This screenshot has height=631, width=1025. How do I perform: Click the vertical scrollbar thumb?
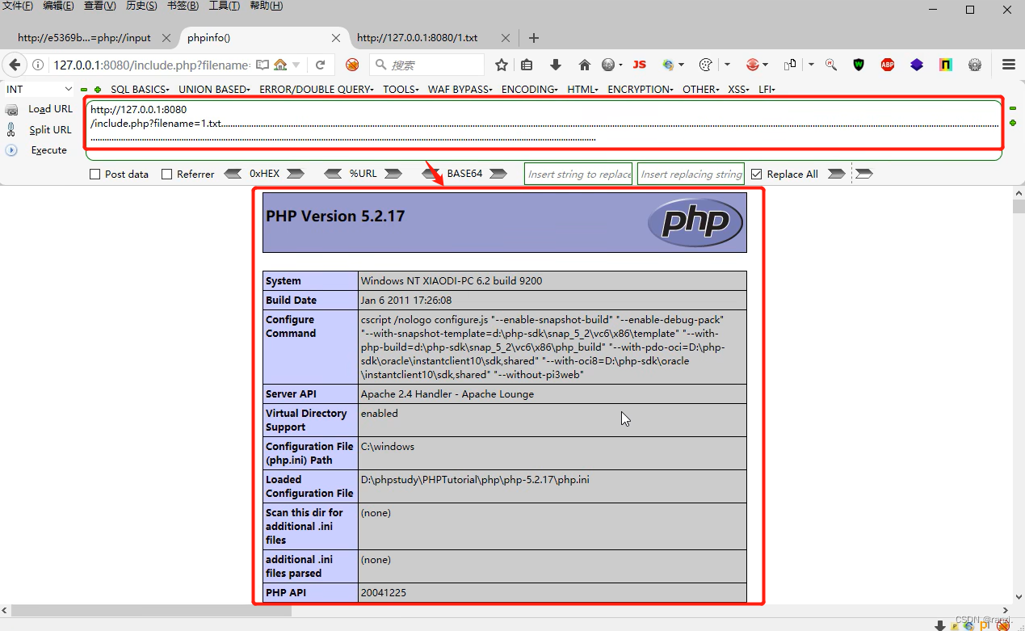pos(1019,205)
